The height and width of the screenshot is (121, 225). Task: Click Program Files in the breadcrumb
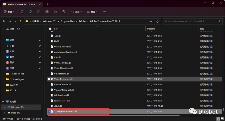[x=67, y=21]
